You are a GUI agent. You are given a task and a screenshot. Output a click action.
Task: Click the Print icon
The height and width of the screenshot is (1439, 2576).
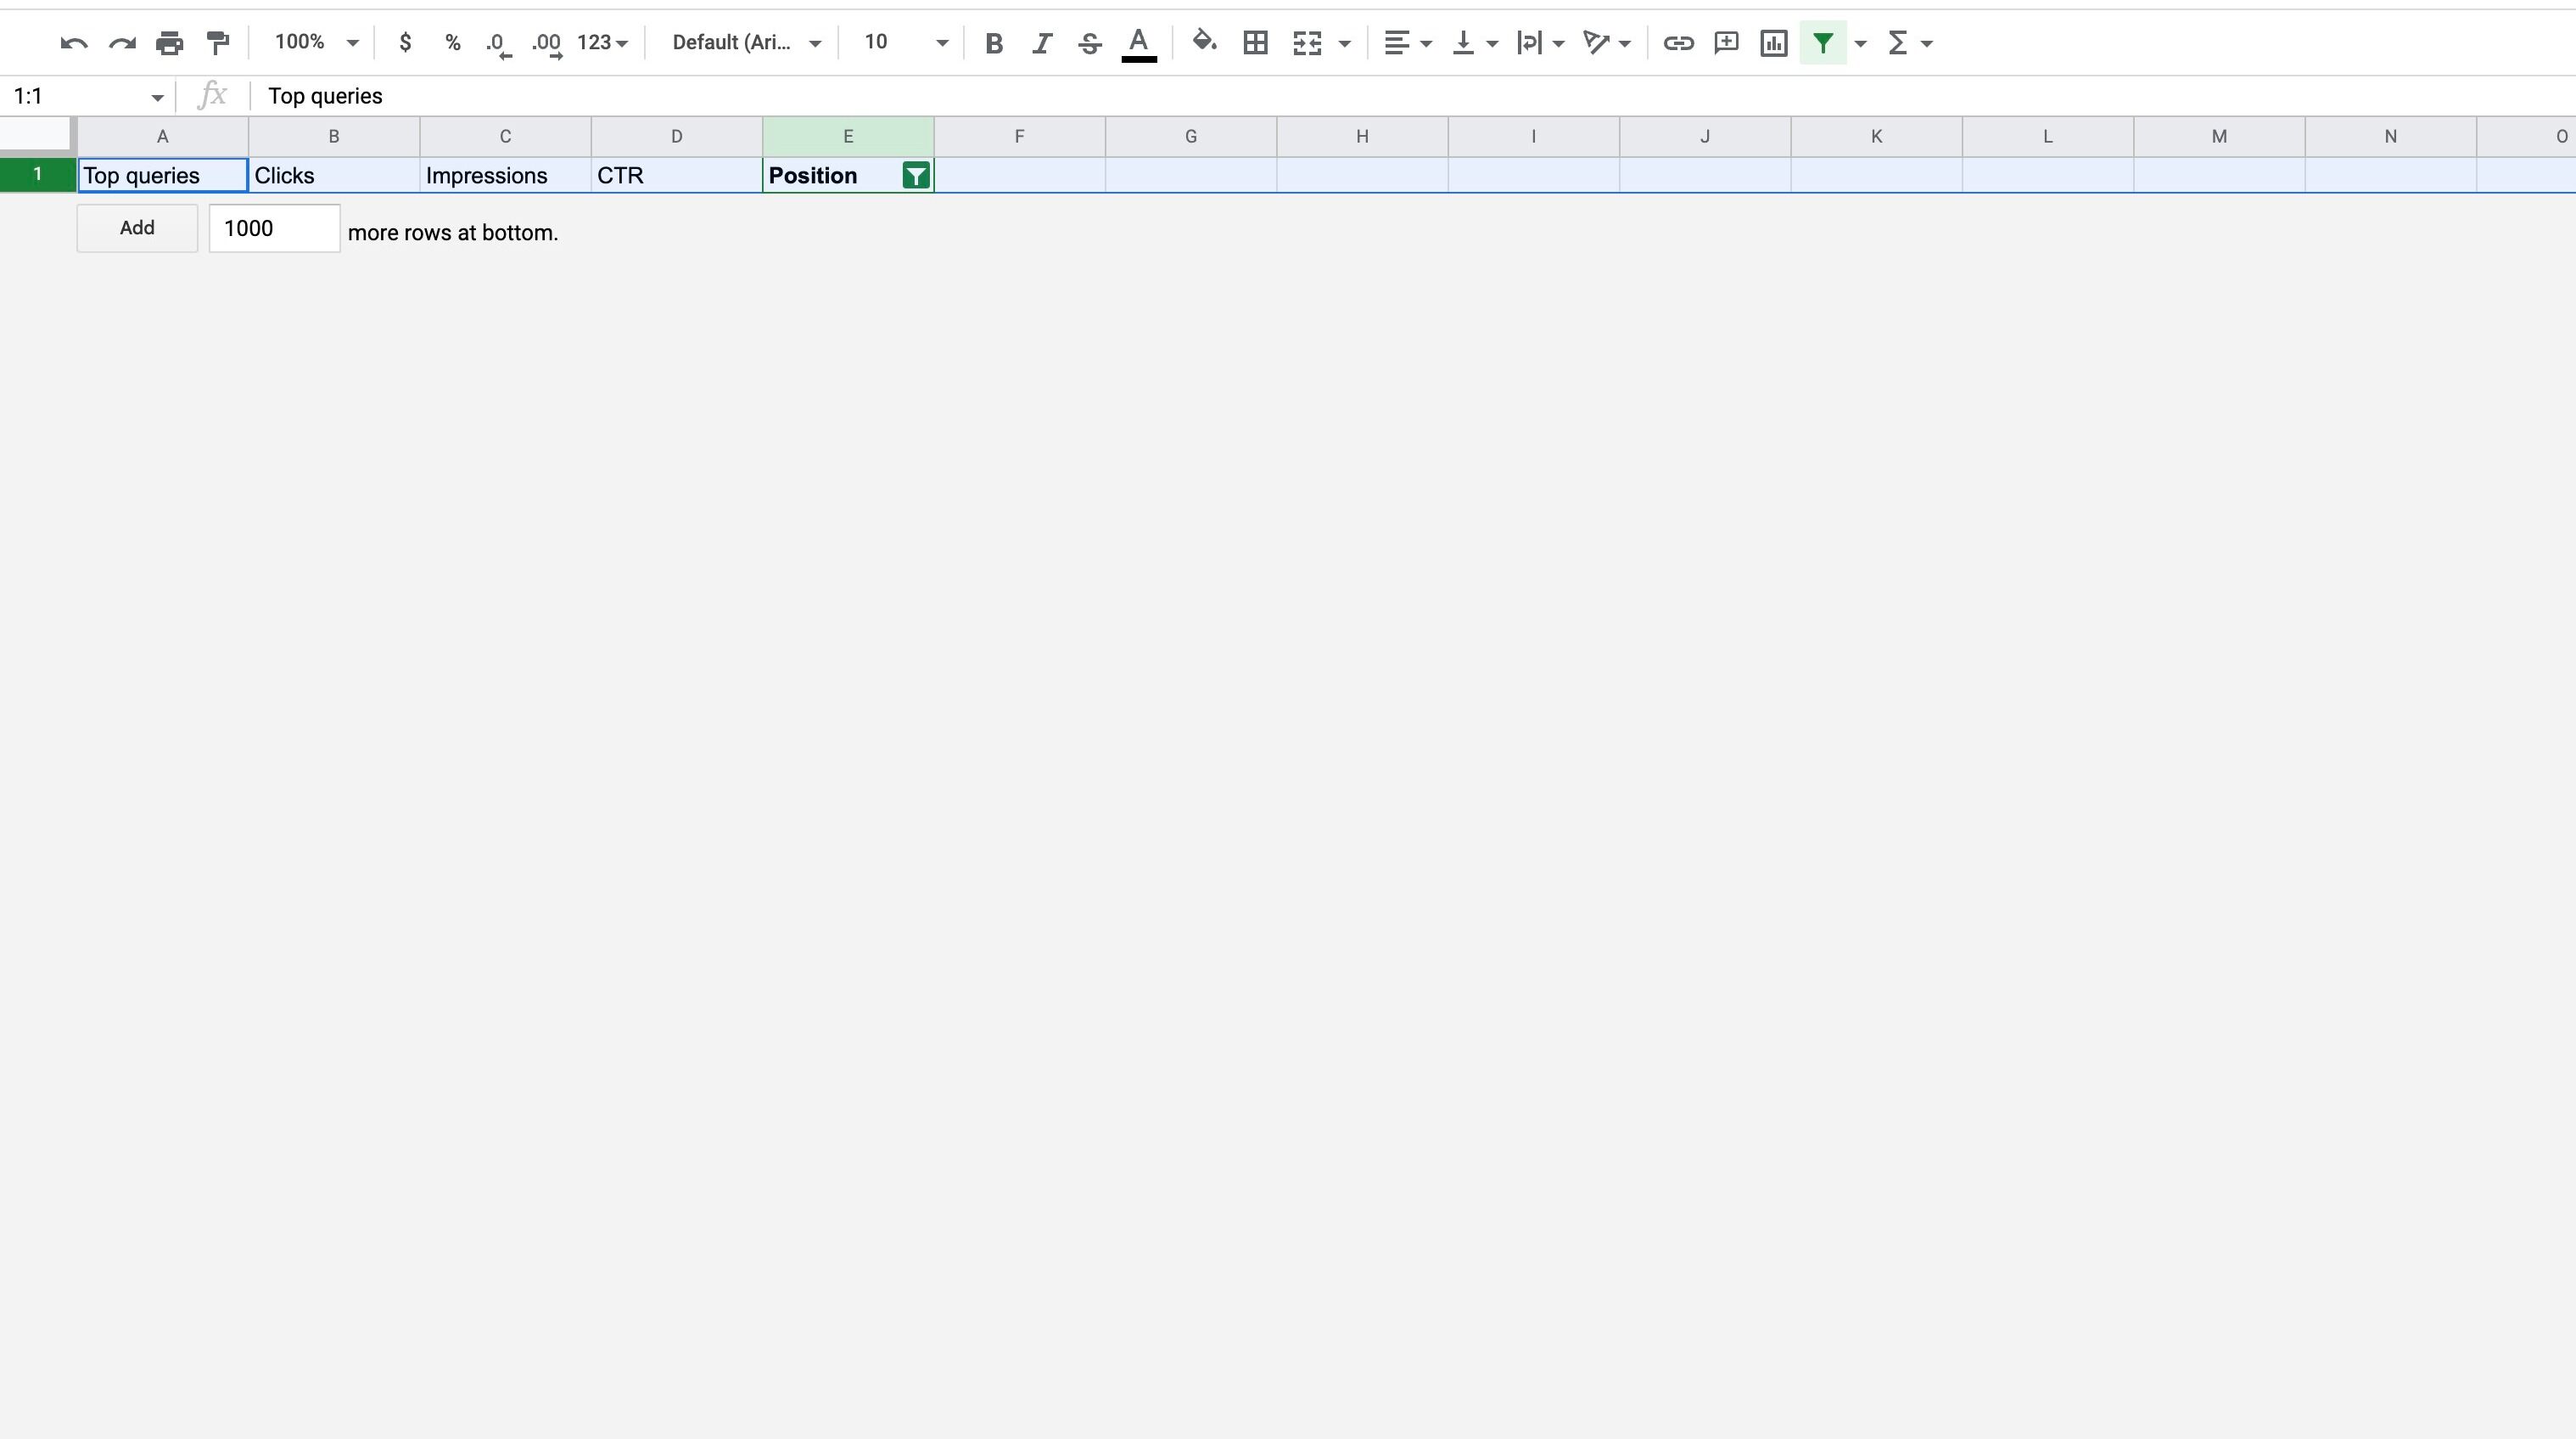pos(170,43)
